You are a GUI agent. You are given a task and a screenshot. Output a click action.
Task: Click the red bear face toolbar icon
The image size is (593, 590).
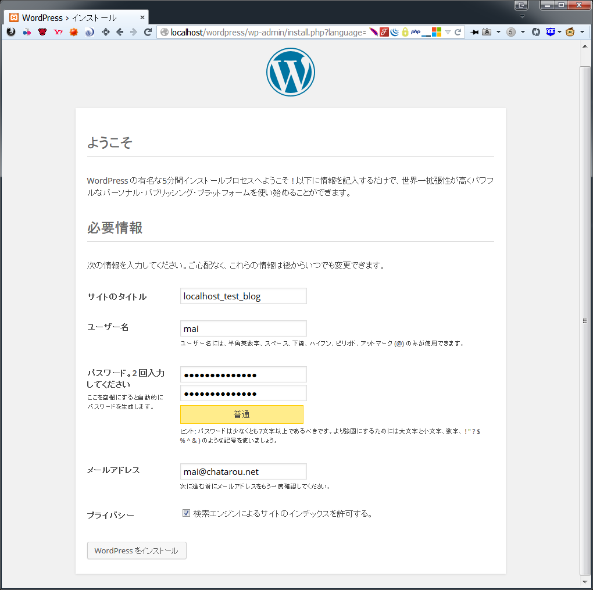[42, 32]
